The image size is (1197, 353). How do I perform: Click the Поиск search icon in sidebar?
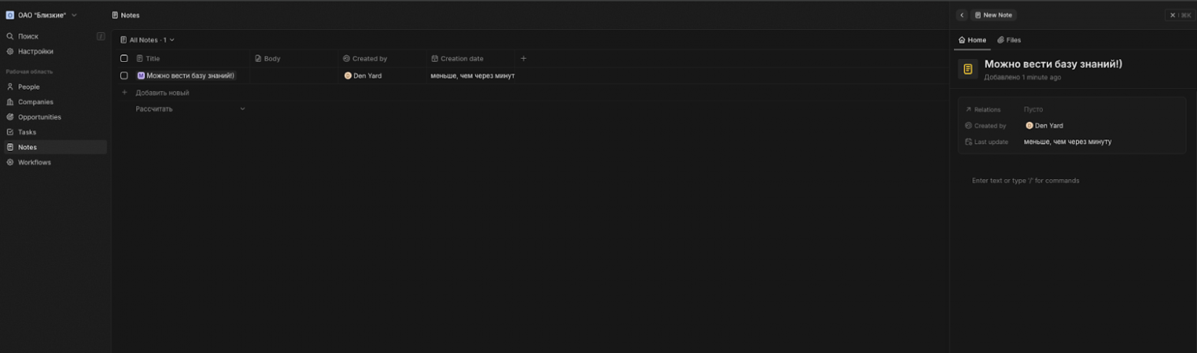10,36
